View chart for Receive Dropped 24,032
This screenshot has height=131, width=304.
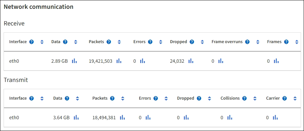(x=191, y=61)
